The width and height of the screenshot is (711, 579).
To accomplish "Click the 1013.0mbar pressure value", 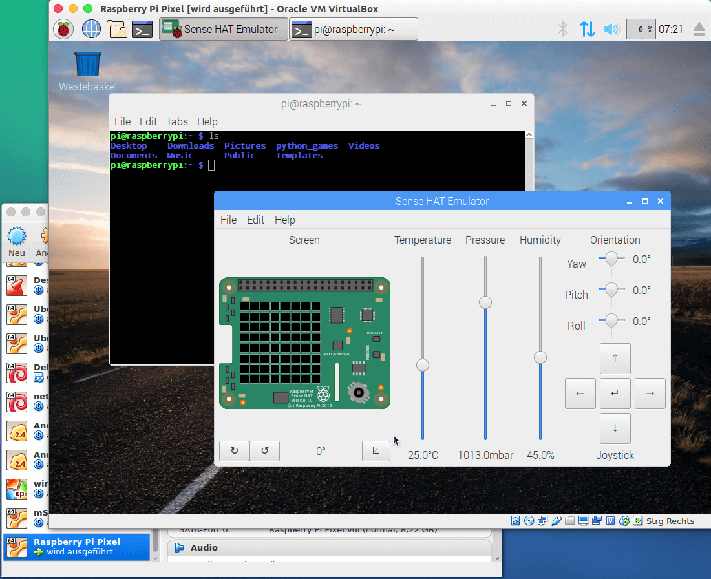I will 485,455.
